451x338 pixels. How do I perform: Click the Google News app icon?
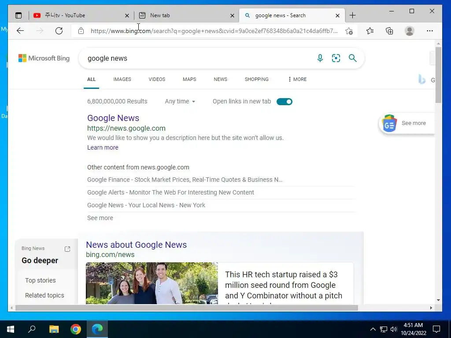click(x=389, y=123)
